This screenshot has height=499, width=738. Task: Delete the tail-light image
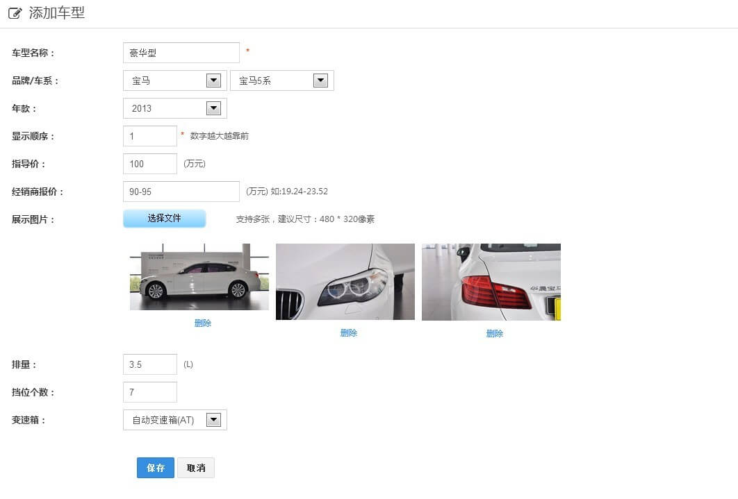point(495,333)
